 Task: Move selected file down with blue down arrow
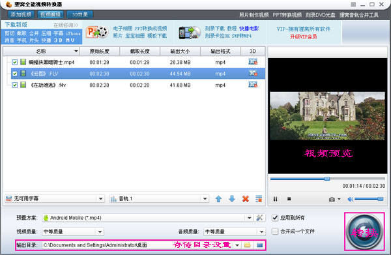[232, 199]
